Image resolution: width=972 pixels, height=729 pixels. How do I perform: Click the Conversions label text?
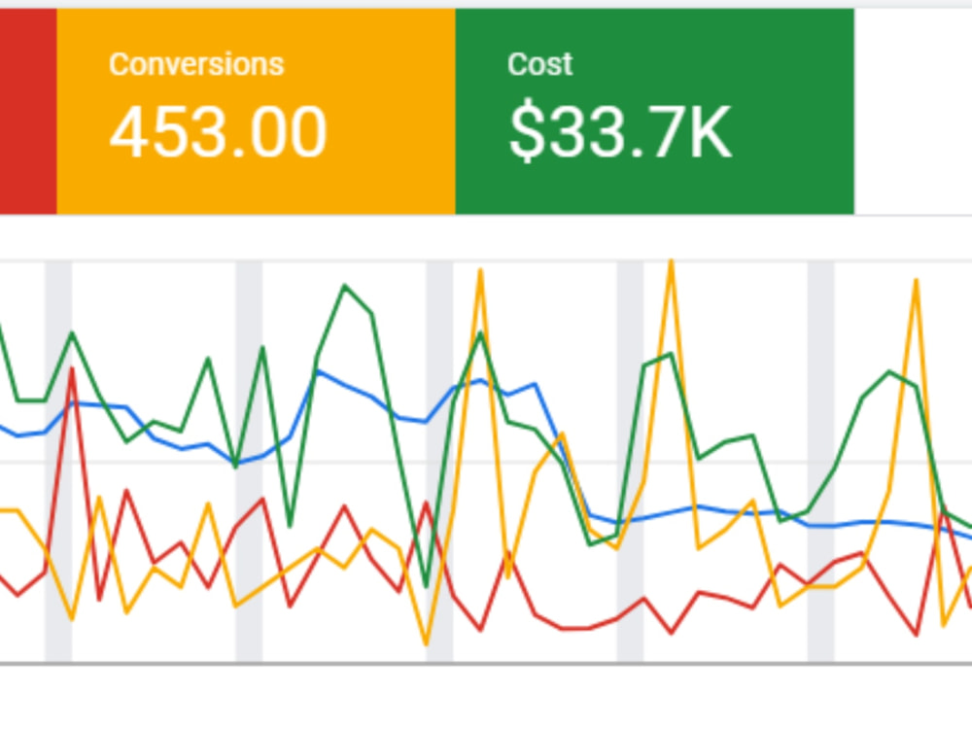(x=196, y=64)
